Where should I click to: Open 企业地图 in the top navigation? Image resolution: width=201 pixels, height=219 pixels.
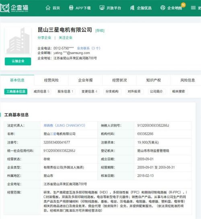click(x=174, y=8)
